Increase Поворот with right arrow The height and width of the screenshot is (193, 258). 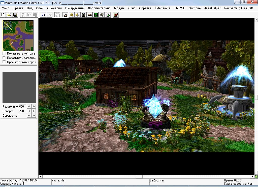pos(34,111)
